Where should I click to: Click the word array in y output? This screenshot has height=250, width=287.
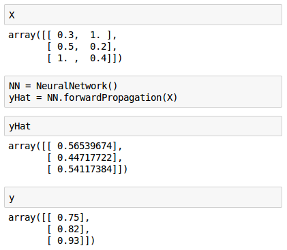click(22, 218)
